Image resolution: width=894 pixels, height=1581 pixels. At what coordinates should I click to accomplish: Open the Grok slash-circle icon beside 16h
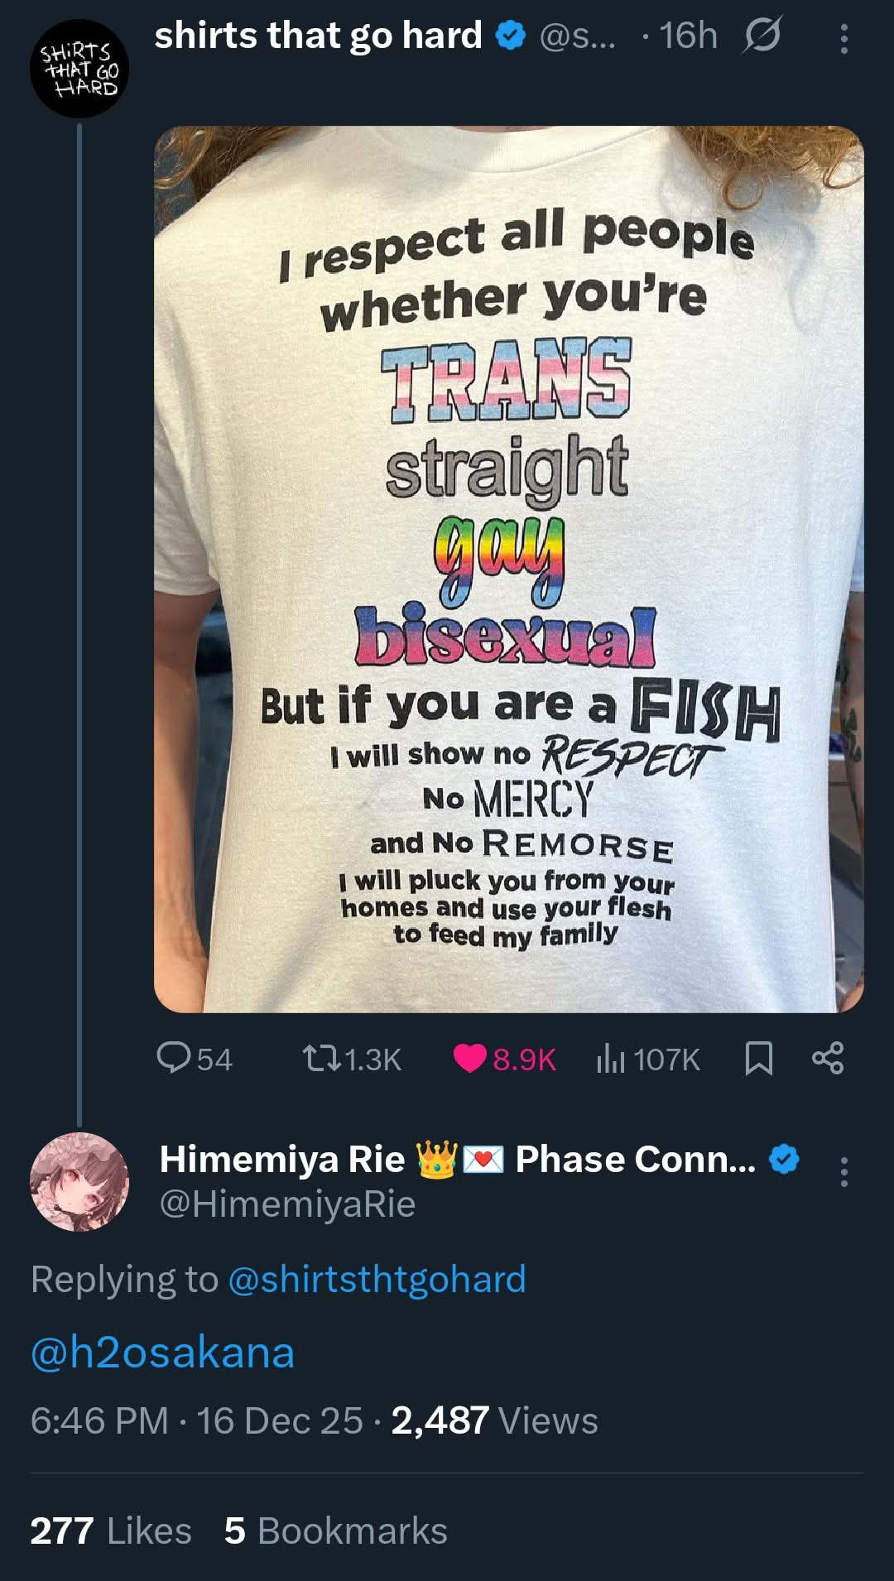click(x=762, y=36)
